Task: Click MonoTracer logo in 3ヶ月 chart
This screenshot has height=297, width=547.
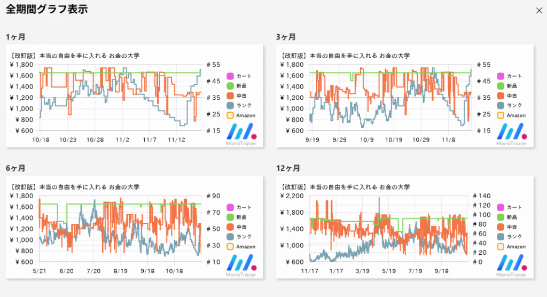Action: point(511,134)
